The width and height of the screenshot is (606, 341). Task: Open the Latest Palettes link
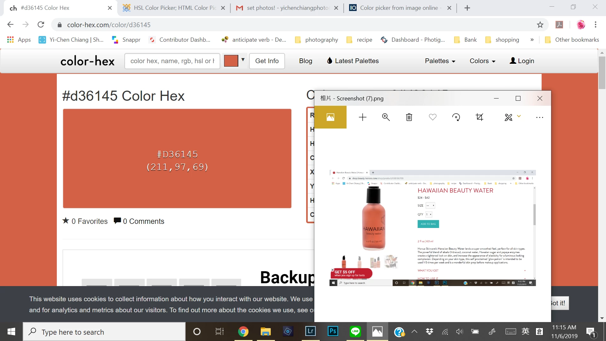tap(353, 61)
